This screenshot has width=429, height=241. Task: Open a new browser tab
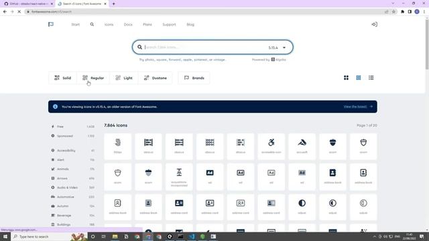coord(113,4)
